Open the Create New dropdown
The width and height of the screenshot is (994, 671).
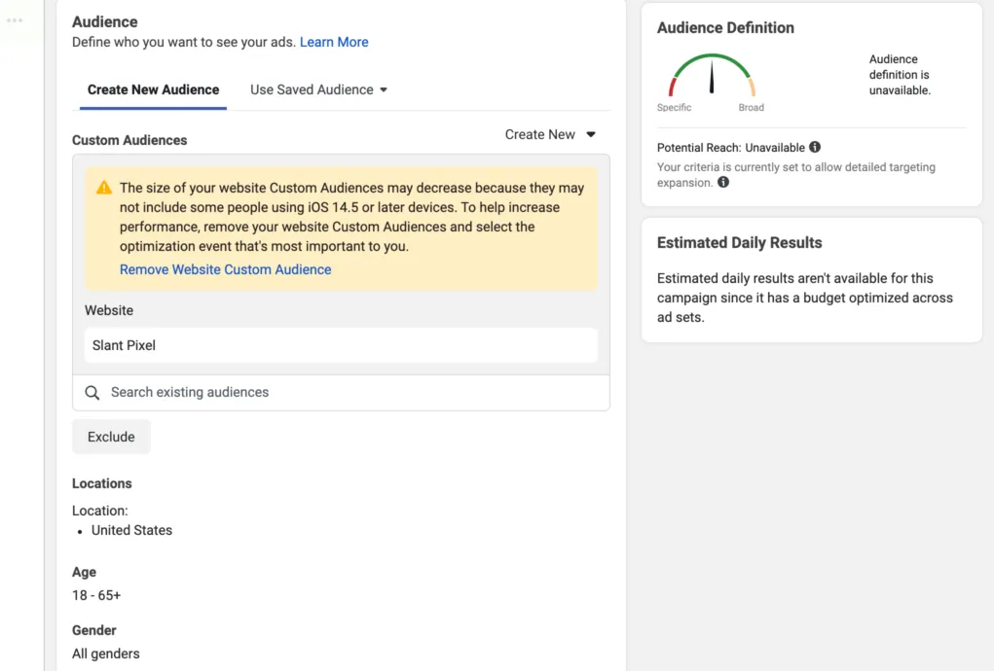point(550,134)
